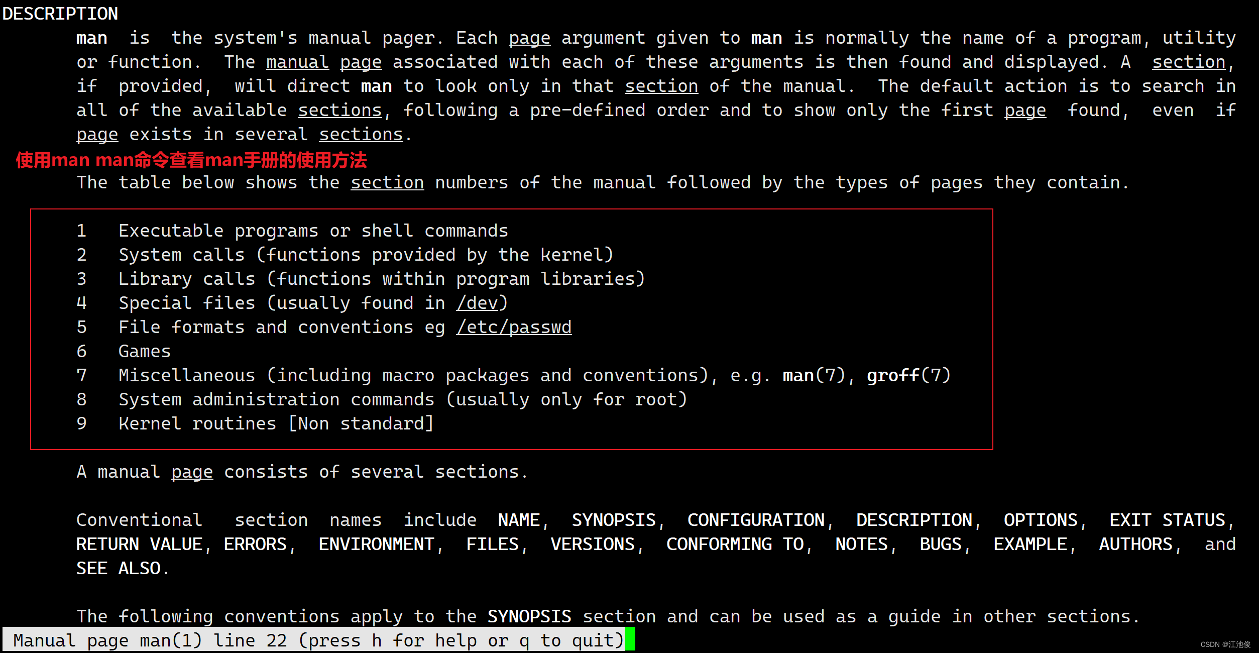Click the DESCRIPTION section heading
This screenshot has height=653, width=1259.
tap(60, 14)
